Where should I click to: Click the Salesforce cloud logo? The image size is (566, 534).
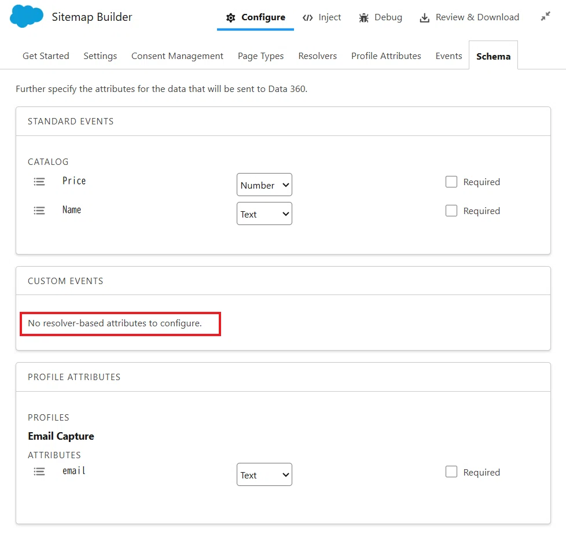(27, 16)
